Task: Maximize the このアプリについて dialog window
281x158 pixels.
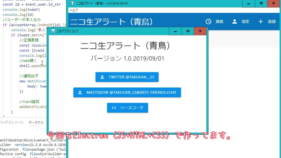Action: pyautogui.click(x=188, y=31)
